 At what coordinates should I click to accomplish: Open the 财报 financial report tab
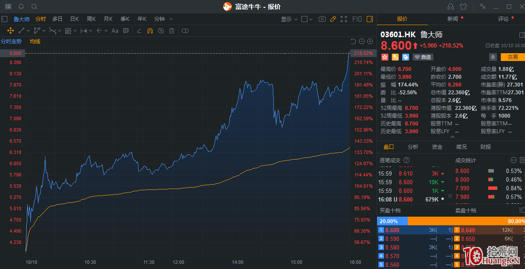486,147
